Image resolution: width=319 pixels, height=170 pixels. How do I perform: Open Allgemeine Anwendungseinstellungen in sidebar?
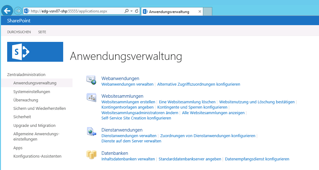(36, 136)
